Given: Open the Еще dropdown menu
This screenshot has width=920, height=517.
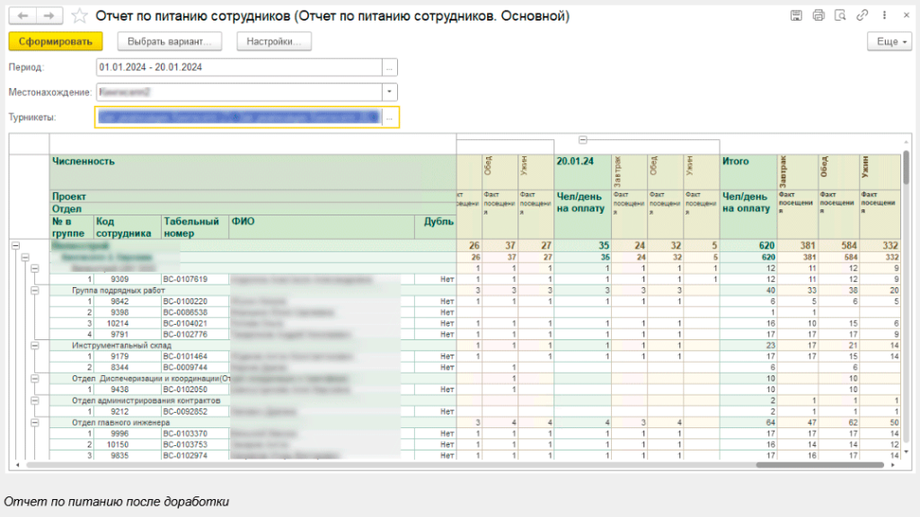Looking at the screenshot, I should [889, 41].
